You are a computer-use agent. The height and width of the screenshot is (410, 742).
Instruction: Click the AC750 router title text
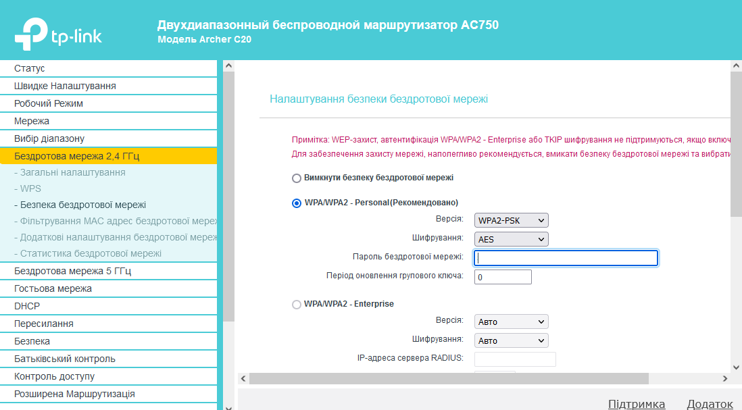[328, 24]
